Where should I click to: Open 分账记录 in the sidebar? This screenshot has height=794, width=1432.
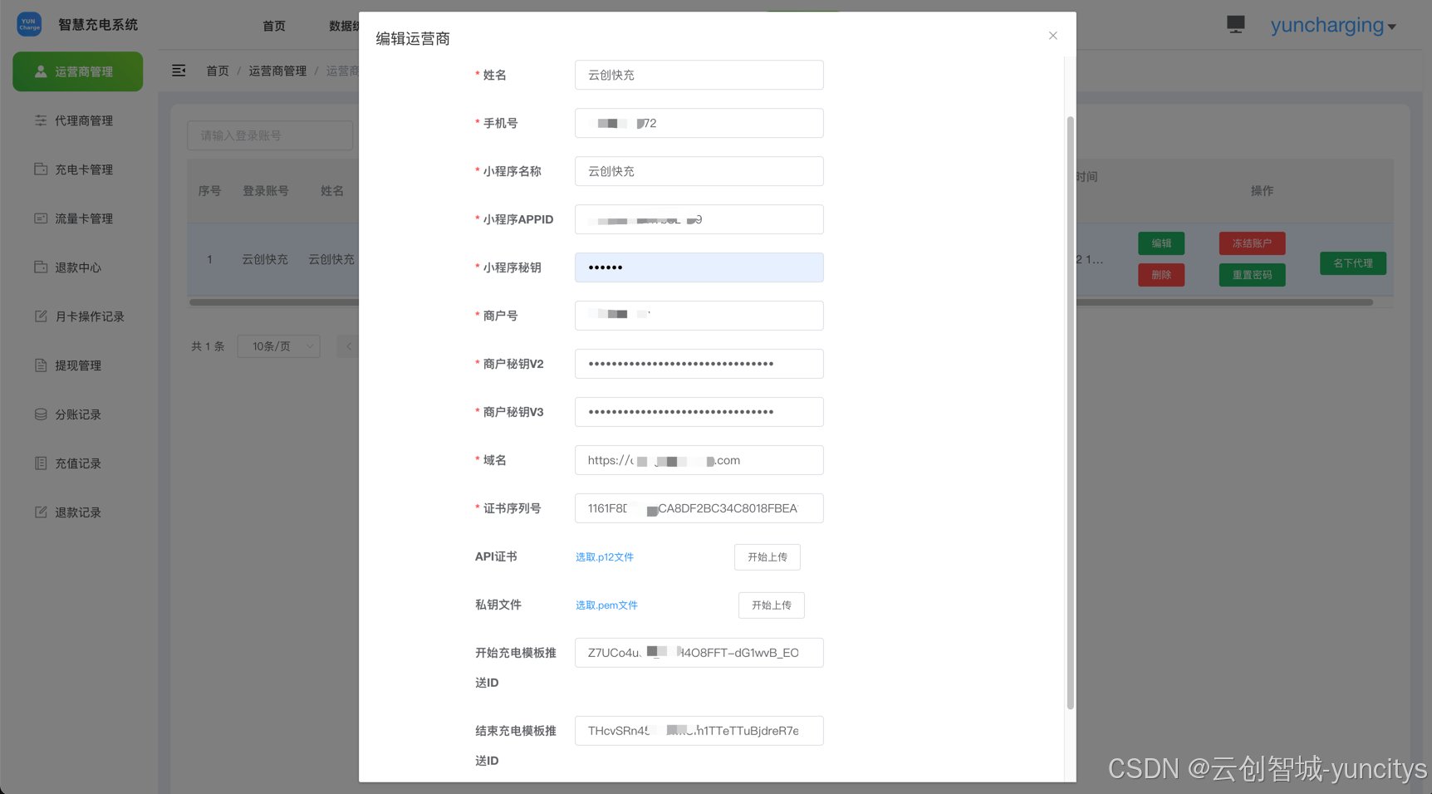[x=77, y=414]
